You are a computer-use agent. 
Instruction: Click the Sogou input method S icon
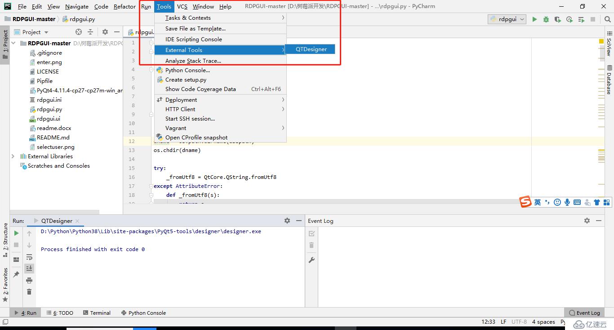(x=525, y=202)
